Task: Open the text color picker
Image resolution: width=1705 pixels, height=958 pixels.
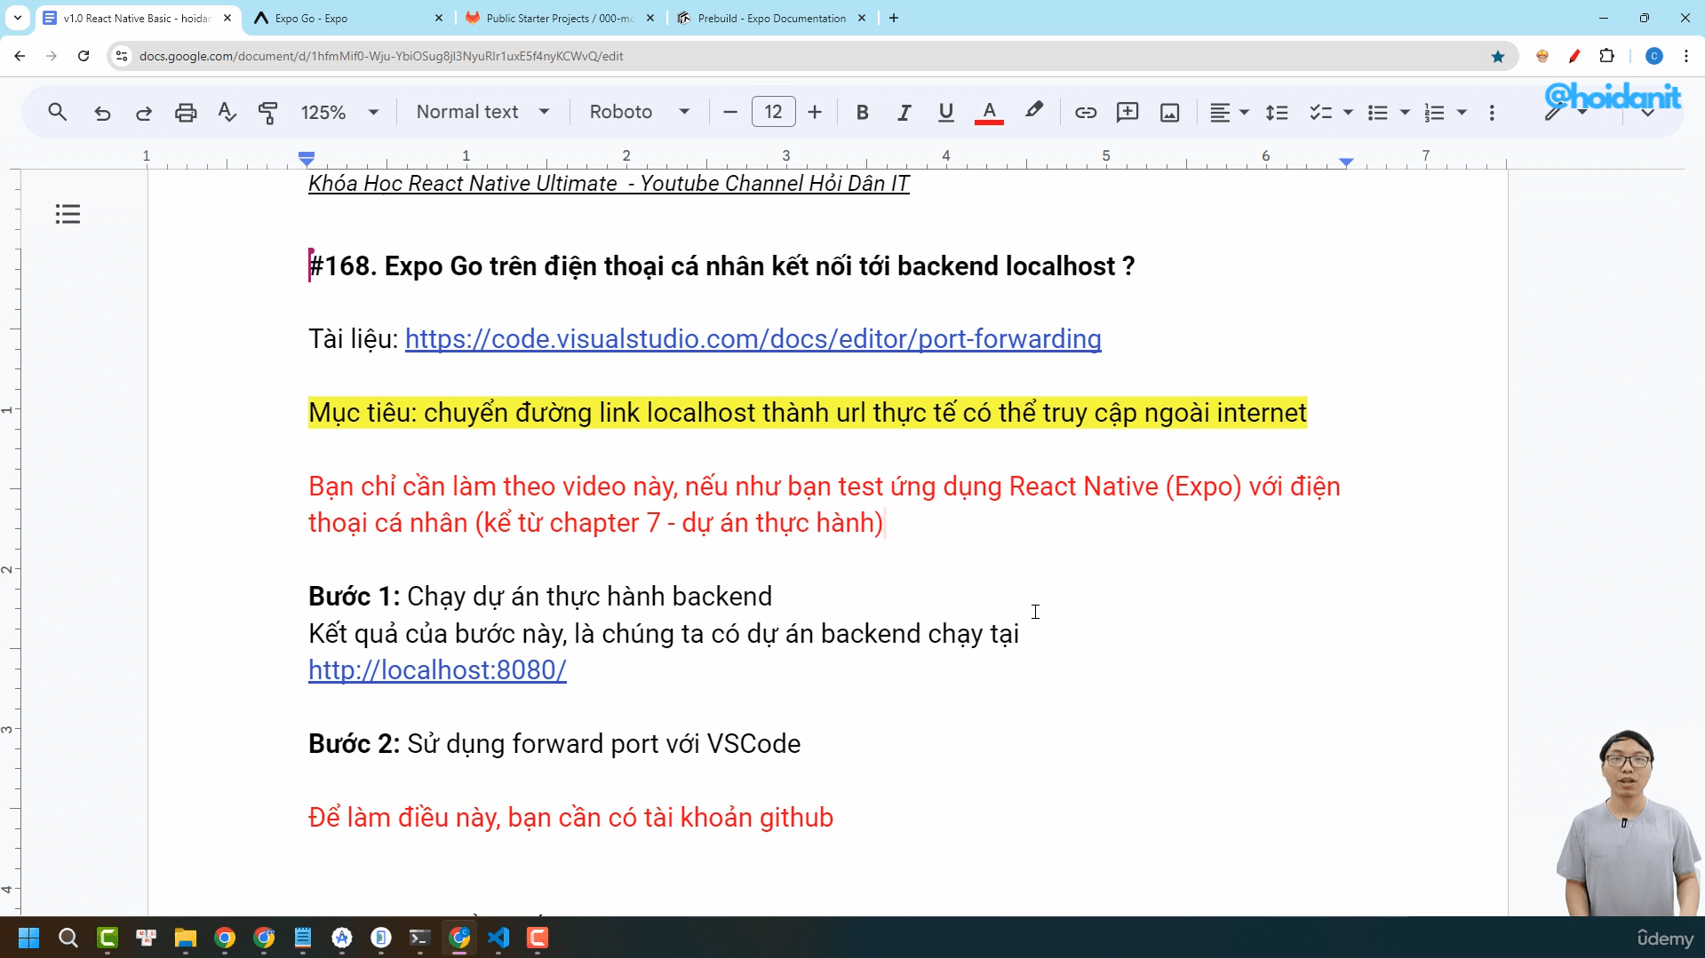Action: pyautogui.click(x=989, y=113)
